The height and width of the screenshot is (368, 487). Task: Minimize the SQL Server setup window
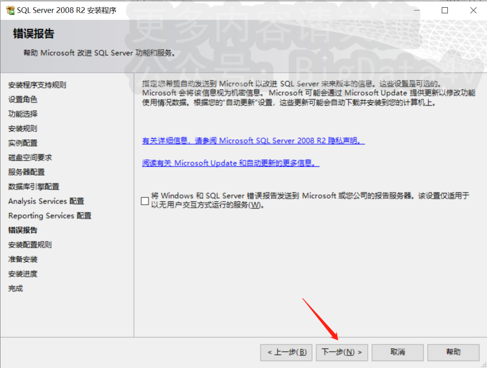click(417, 10)
